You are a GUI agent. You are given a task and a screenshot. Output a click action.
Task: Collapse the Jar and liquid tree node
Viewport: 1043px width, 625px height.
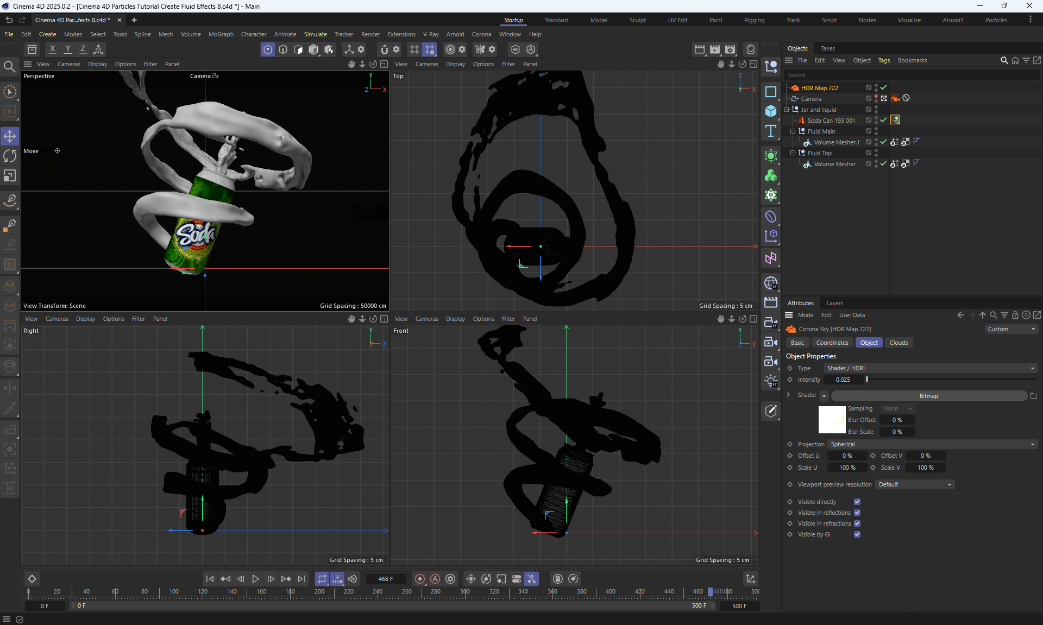(x=787, y=110)
